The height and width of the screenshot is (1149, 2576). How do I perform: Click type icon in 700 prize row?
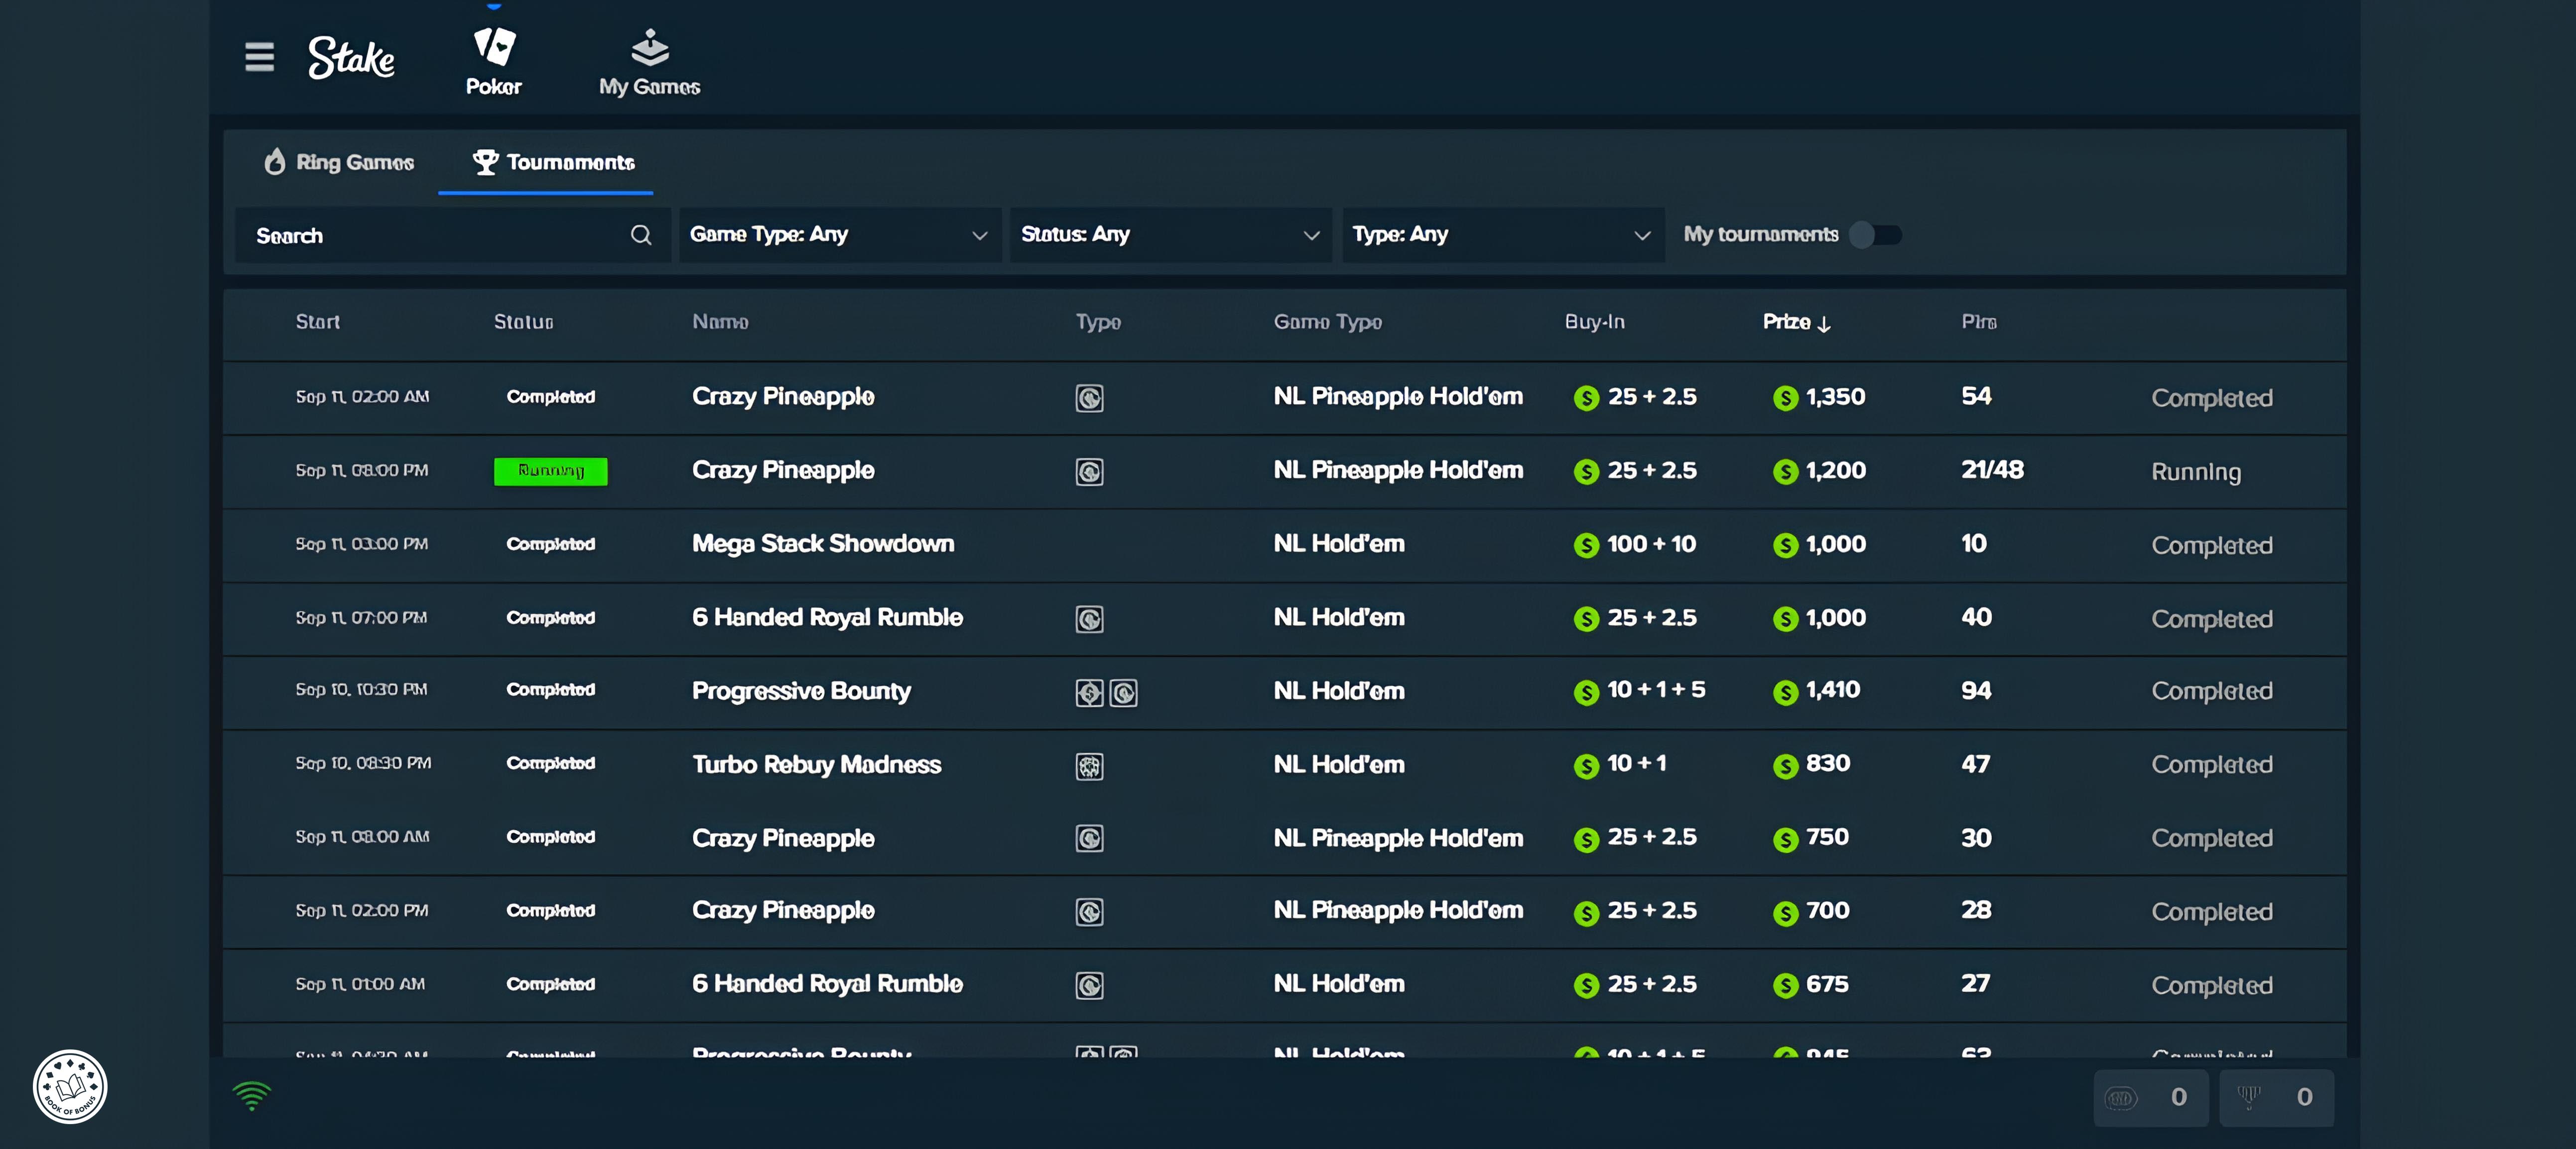[1090, 911]
